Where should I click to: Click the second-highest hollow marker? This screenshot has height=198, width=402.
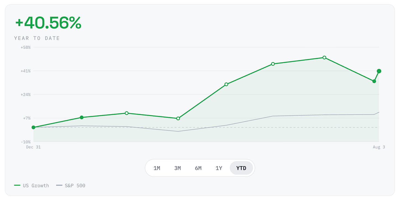[x=273, y=64]
